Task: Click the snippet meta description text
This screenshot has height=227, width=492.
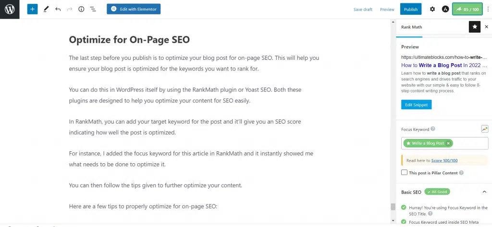Action: coord(443,82)
